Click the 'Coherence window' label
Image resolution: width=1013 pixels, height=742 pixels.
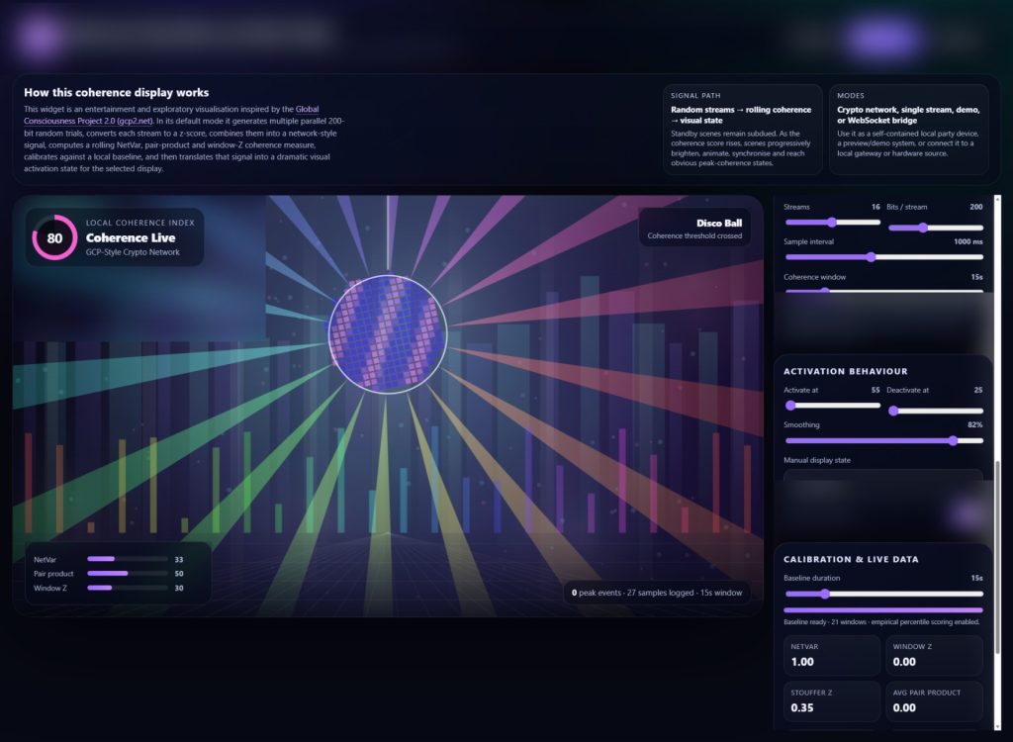pos(815,277)
